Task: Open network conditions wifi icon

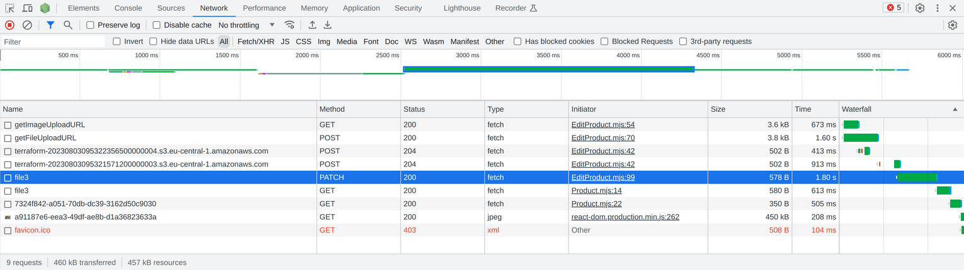Action: 290,25
